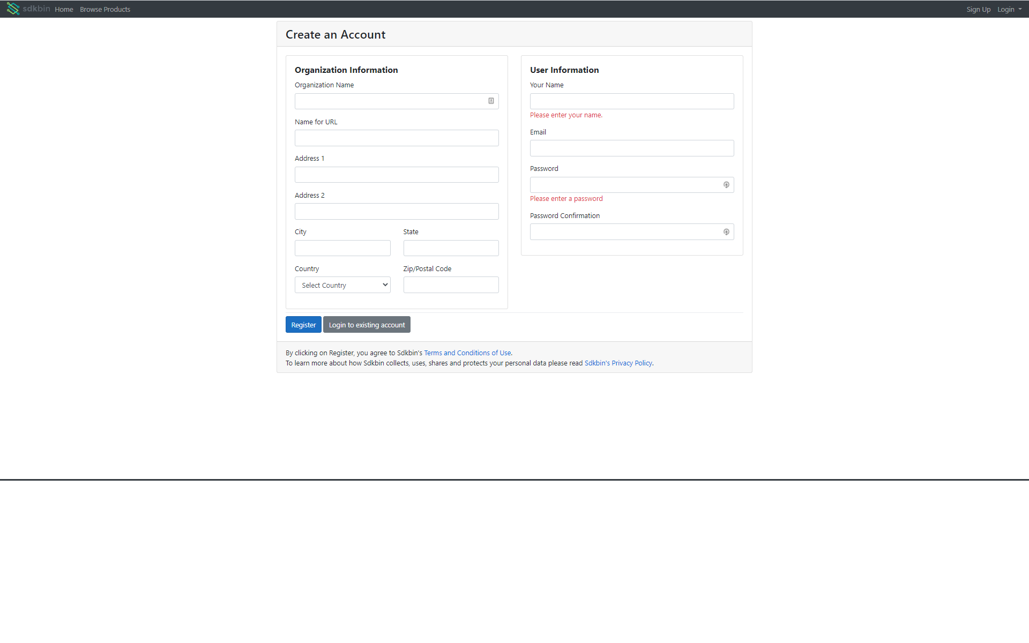This screenshot has height=643, width=1029.
Task: Select Home in the navigation bar
Action: coord(64,9)
